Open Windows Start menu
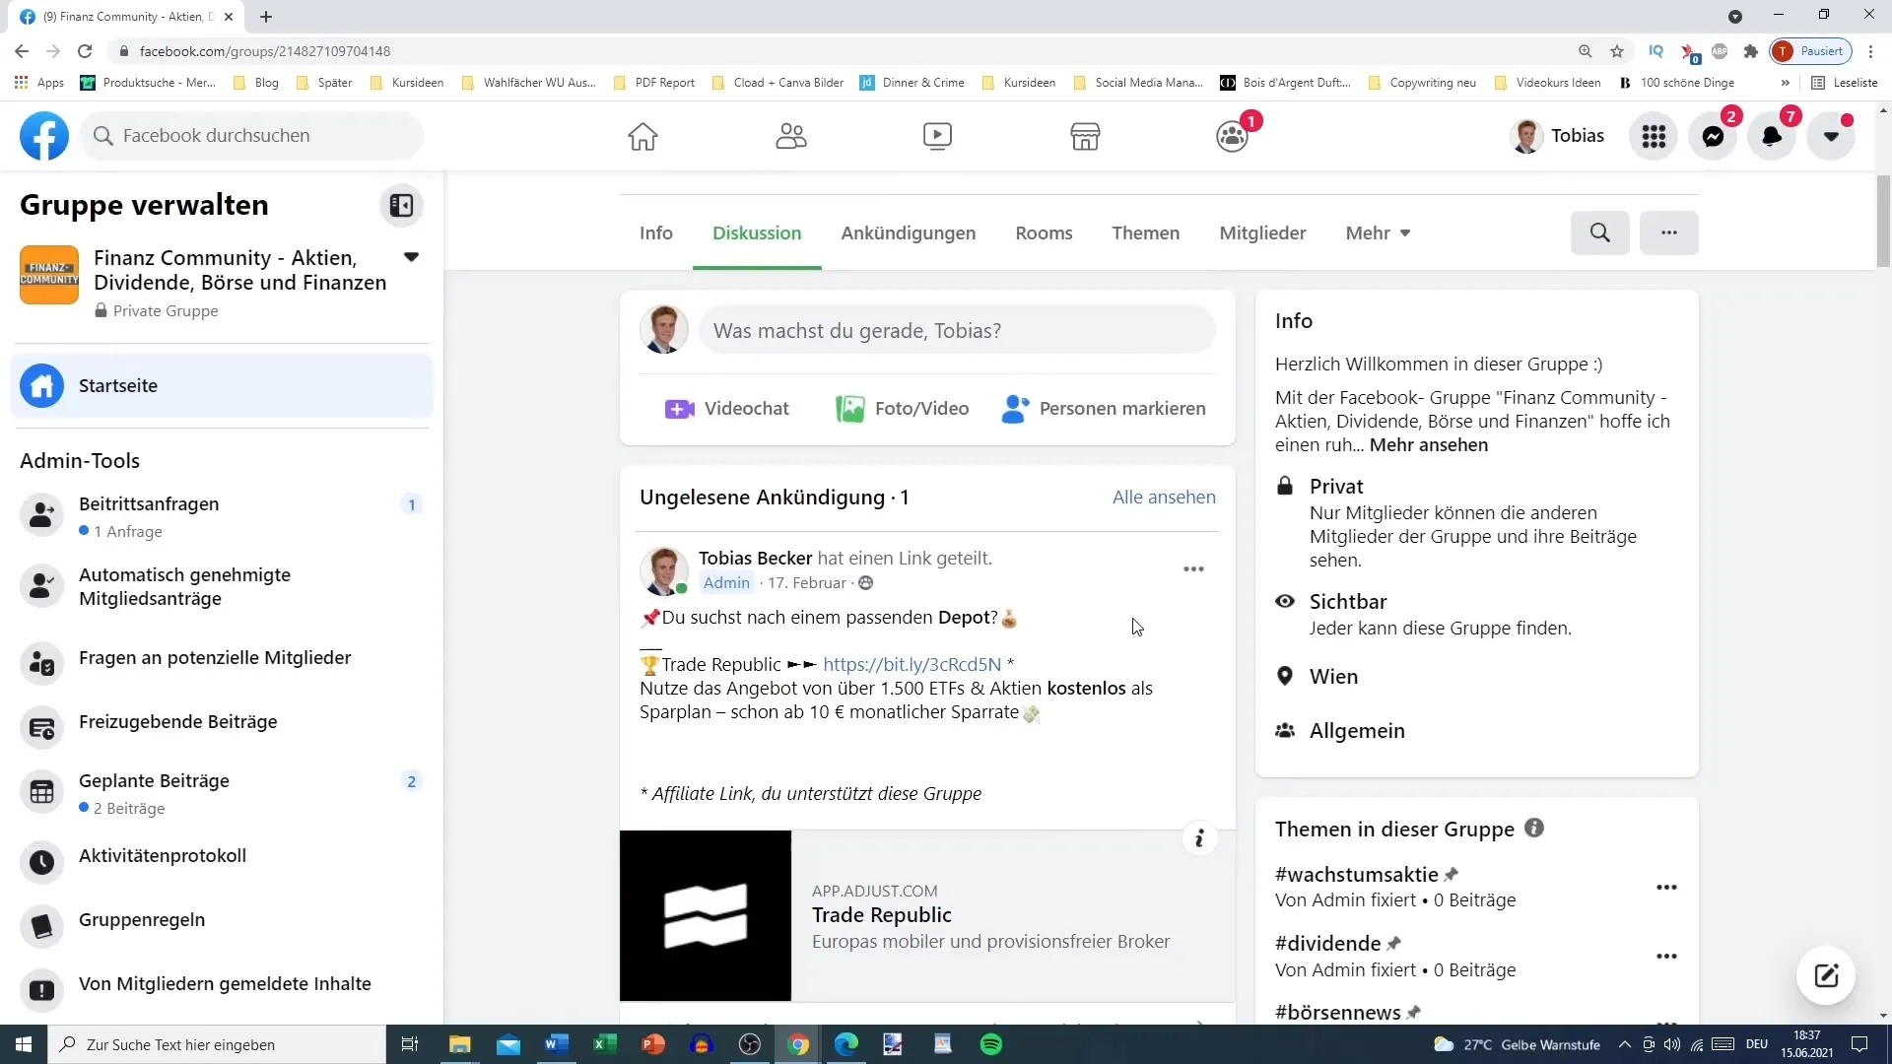This screenshot has height=1064, width=1892. click(24, 1044)
